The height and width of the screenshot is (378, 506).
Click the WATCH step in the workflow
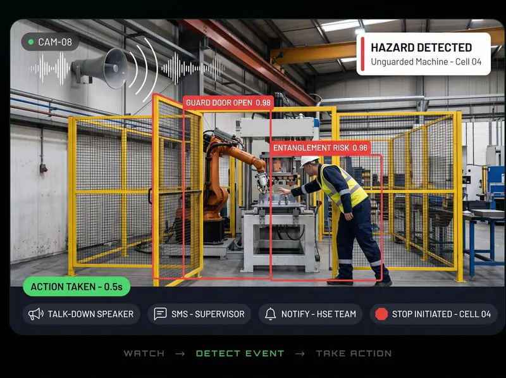point(144,353)
